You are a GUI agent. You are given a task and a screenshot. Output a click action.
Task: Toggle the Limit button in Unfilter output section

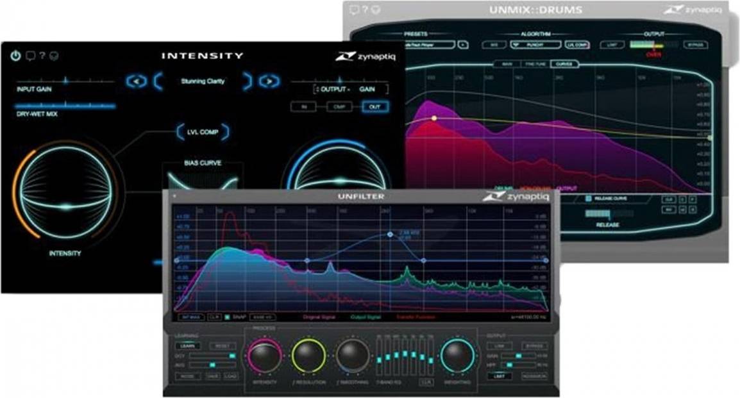click(500, 376)
